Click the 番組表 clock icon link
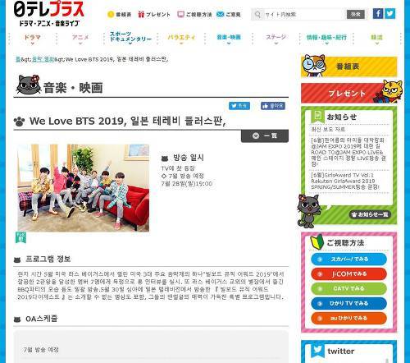410x363 pixels. [x=119, y=14]
